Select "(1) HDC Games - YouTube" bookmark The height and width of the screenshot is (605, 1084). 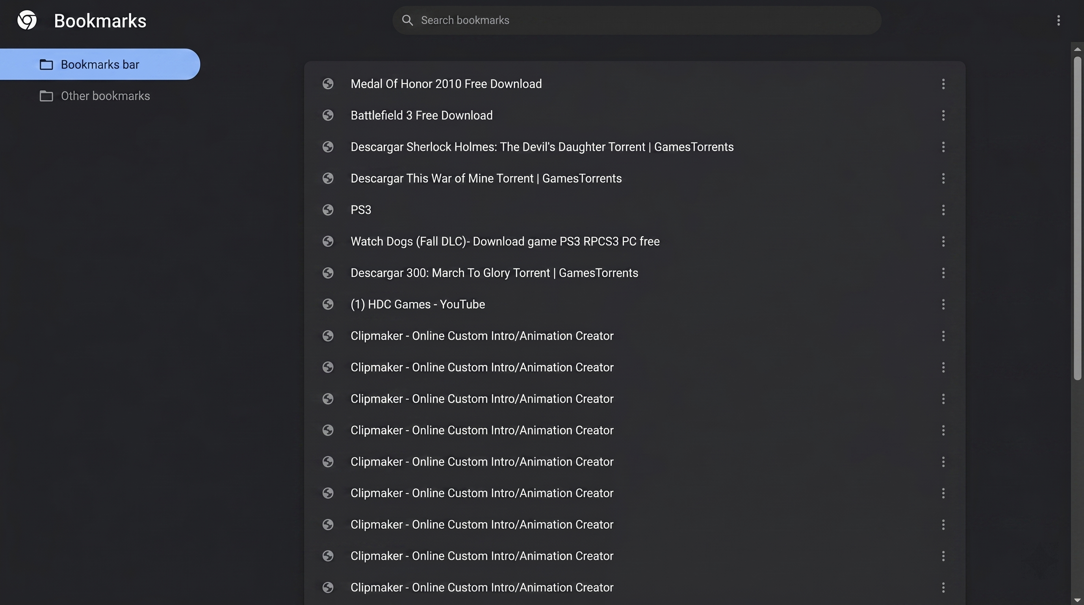click(418, 304)
